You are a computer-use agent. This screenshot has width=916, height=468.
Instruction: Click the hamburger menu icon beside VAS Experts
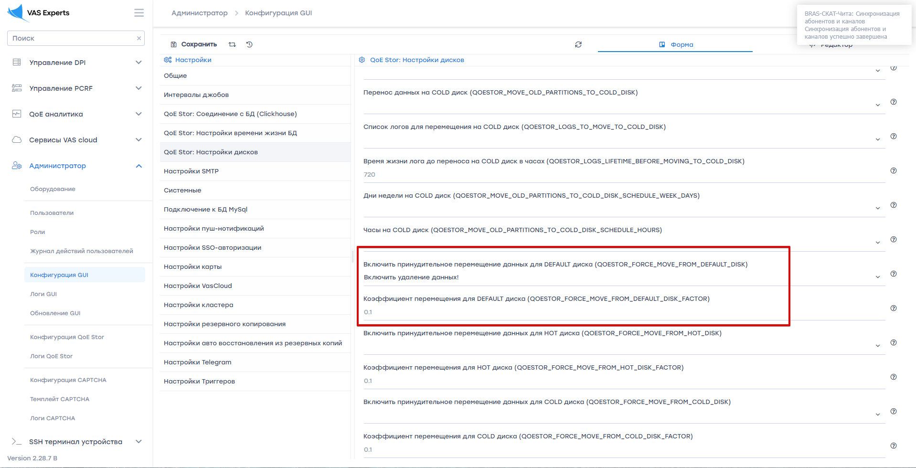coord(138,13)
